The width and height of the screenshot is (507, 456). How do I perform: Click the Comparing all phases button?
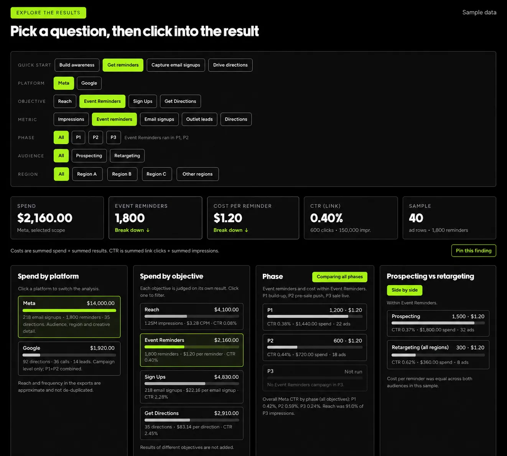(x=340, y=277)
